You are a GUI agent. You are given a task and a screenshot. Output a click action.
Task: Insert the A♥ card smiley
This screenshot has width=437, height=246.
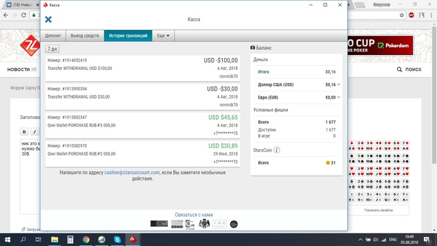405,174
